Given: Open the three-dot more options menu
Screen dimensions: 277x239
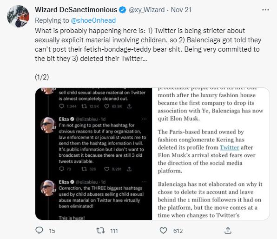Looking at the screenshot, I should [265, 10].
